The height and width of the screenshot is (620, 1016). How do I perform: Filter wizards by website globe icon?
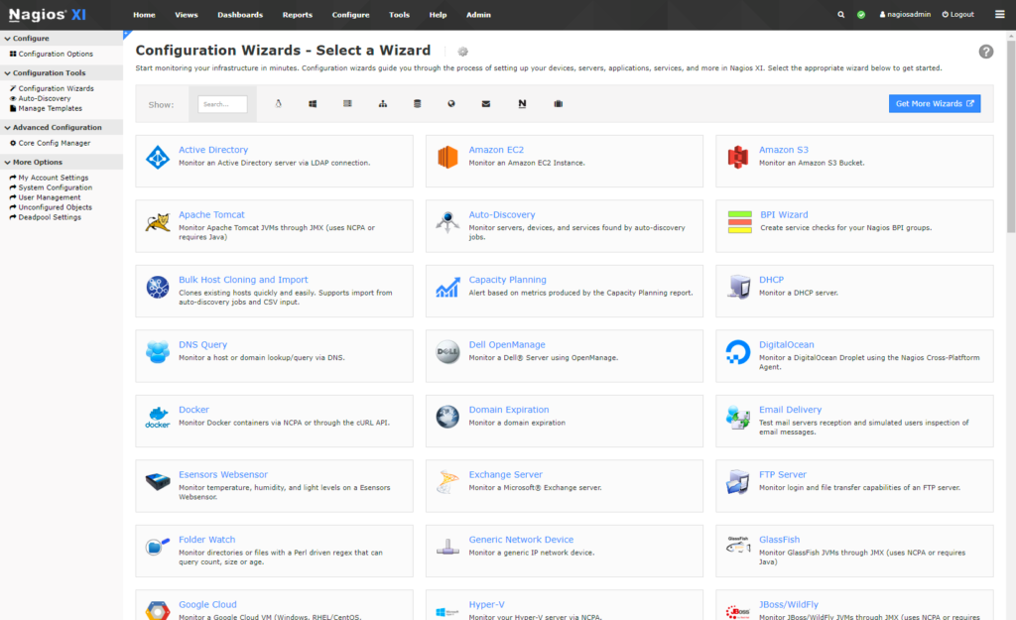[451, 103]
